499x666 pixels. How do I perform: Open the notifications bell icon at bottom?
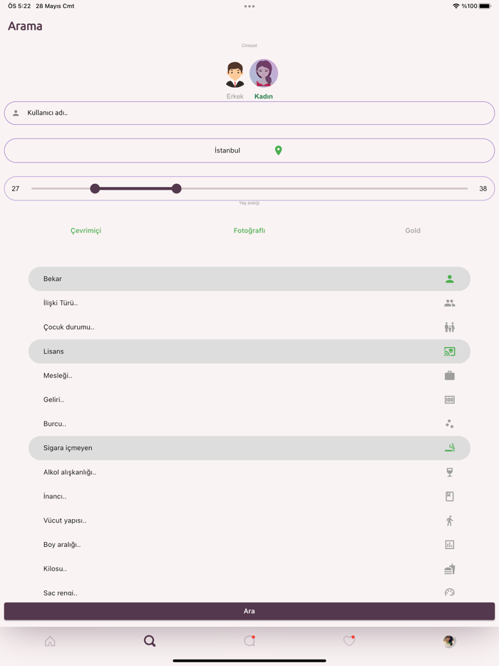249,641
